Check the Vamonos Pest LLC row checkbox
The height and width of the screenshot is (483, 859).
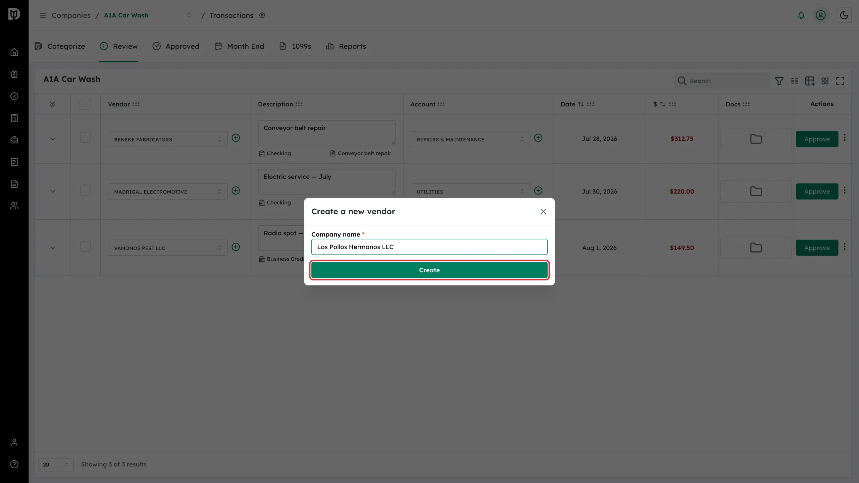(85, 247)
